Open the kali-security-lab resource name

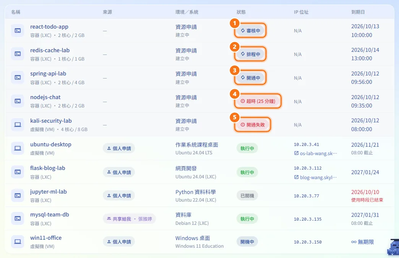51,121
